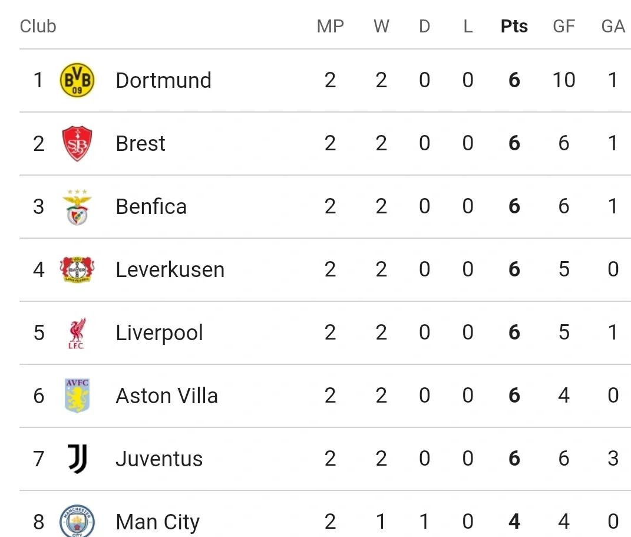
Task: Click the Pts column header
Action: coord(514,27)
